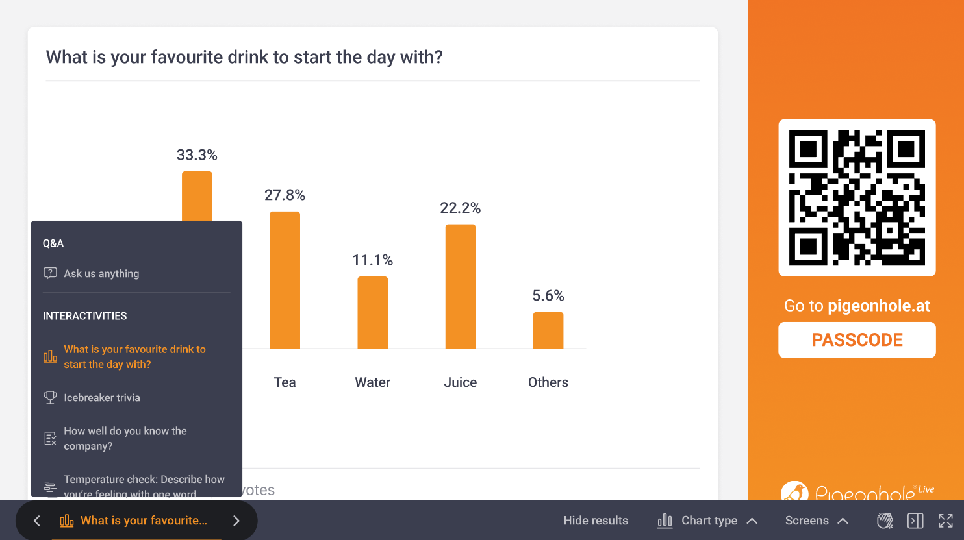The height and width of the screenshot is (540, 964).
Task: Click the Icebreaker trivia trophy icon
Action: (50, 397)
